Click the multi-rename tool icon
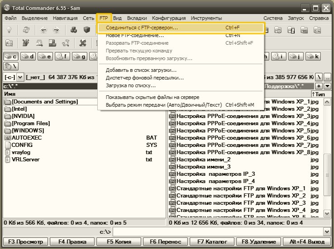334x249 pixels. pos(26,43)
